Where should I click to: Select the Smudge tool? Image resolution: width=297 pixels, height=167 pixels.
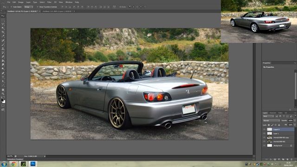pyautogui.click(x=3, y=65)
